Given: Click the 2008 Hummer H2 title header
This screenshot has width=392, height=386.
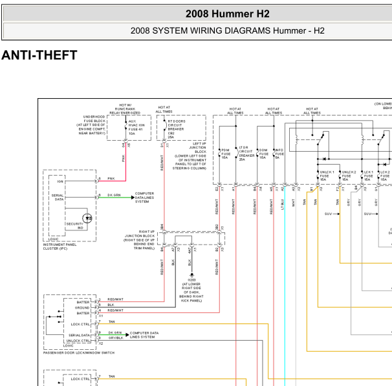Looking at the screenshot, I should click(227, 14).
